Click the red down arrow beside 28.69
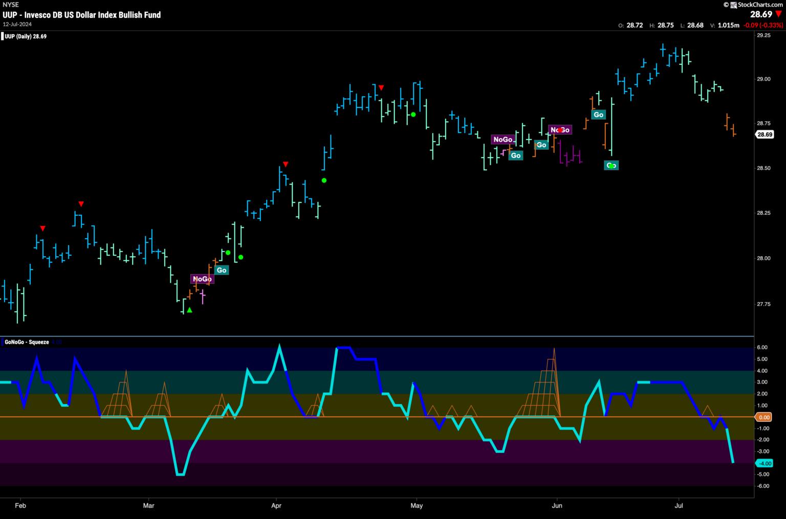The image size is (786, 519). tap(779, 14)
